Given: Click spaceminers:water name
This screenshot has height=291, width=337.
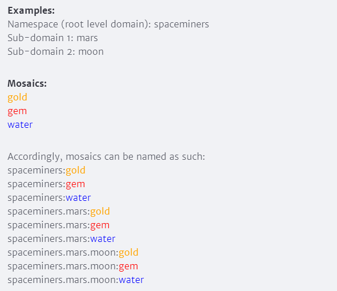Looking at the screenshot, I should click(x=49, y=198).
